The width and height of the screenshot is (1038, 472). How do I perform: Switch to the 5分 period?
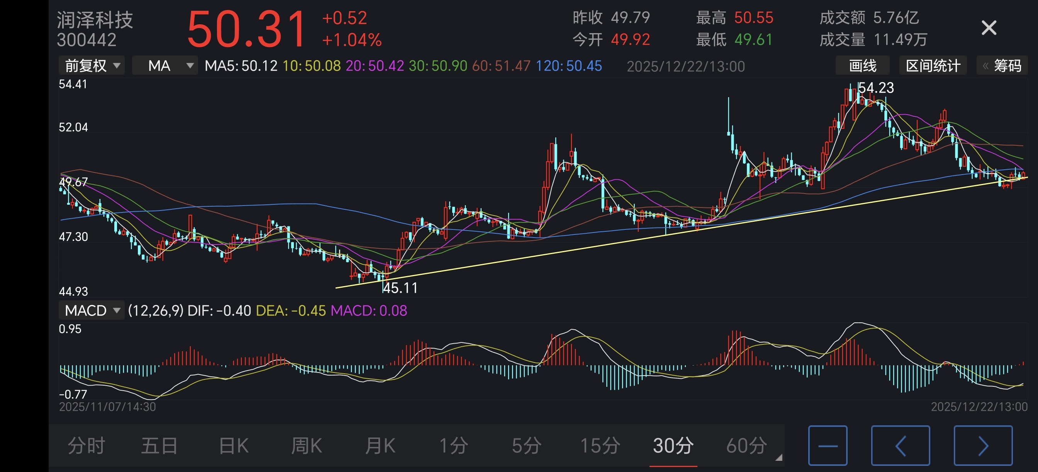coord(526,445)
